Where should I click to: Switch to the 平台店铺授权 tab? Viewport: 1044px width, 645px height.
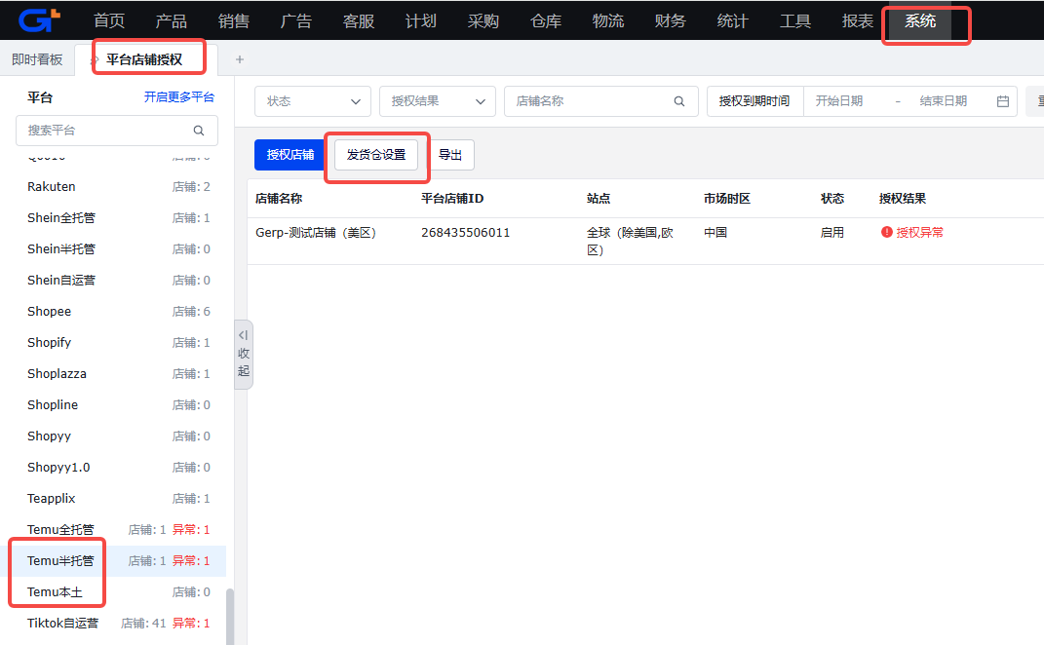pos(144,59)
